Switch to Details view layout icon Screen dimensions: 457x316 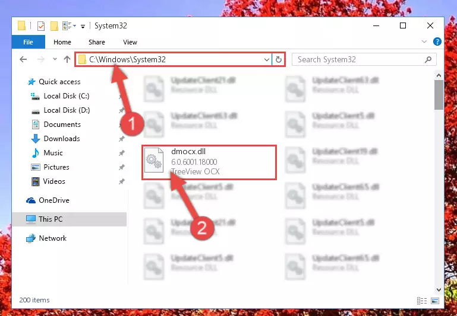click(x=422, y=301)
